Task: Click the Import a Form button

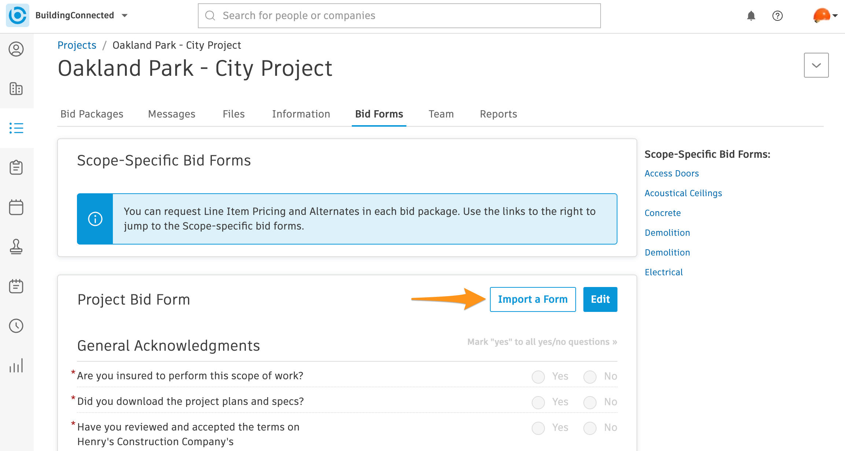Action: (x=532, y=299)
